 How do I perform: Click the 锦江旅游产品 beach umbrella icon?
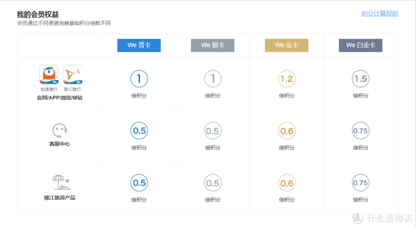[x=61, y=182]
